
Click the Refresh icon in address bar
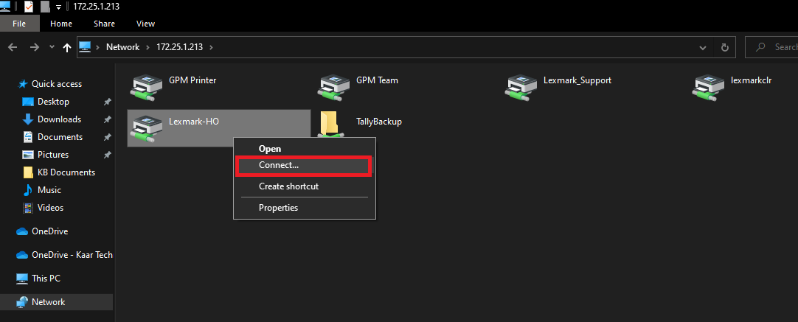coord(725,47)
